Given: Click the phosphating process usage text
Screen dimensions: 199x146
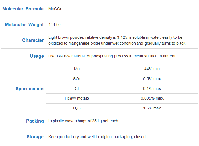Looking at the screenshot, I should coord(112,56).
